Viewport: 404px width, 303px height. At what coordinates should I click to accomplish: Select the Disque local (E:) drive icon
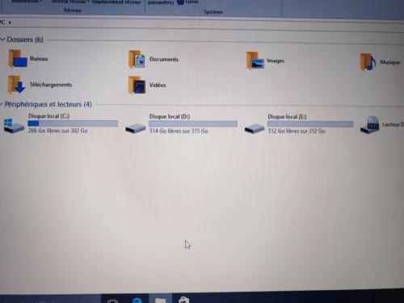(x=255, y=128)
